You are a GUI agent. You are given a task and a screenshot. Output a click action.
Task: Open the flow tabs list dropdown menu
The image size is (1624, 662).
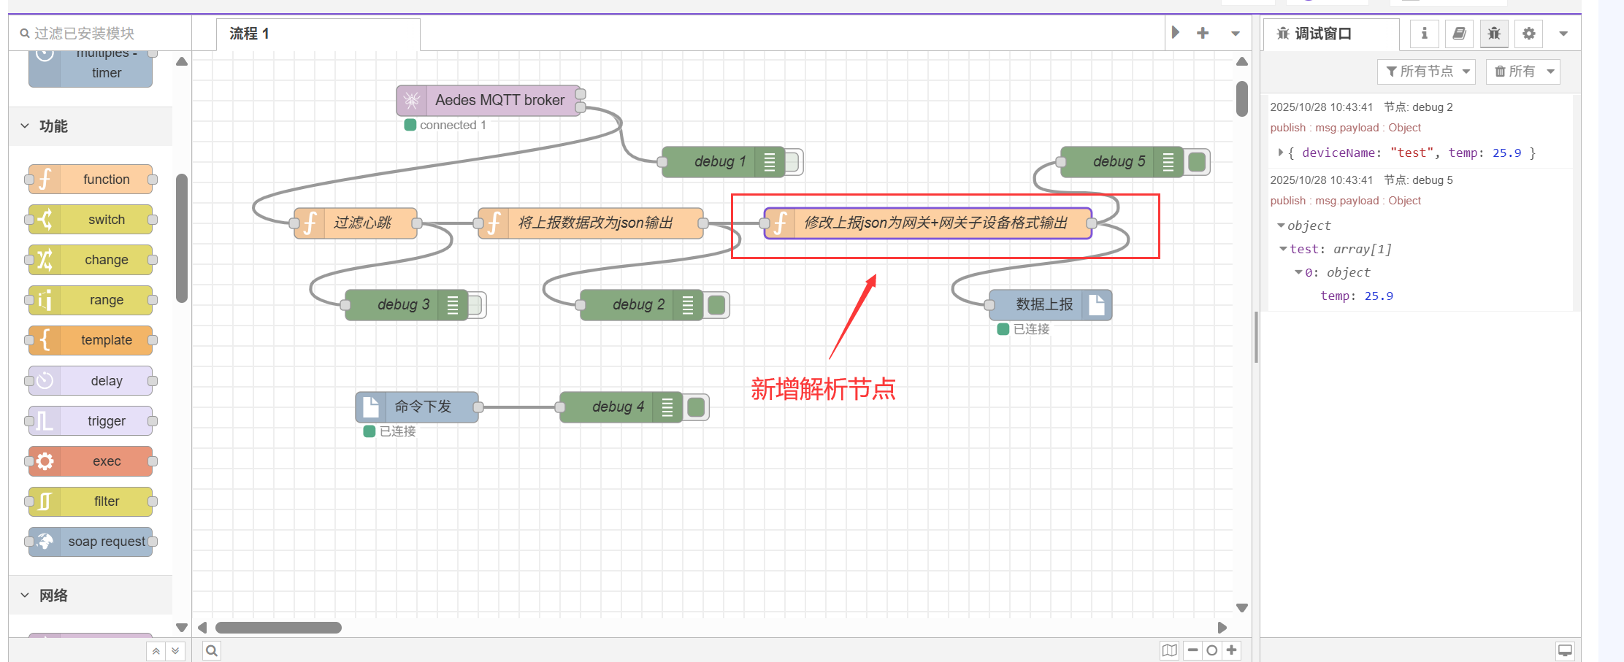(1236, 34)
